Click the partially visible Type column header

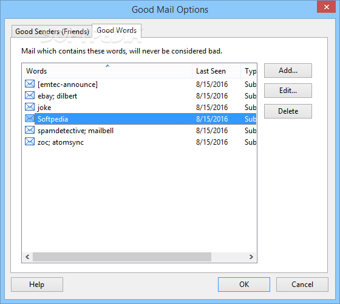(249, 71)
